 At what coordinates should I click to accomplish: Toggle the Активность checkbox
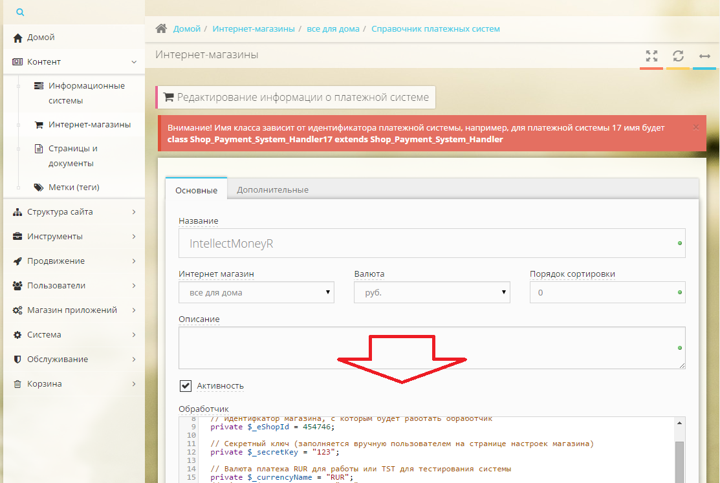pos(186,386)
